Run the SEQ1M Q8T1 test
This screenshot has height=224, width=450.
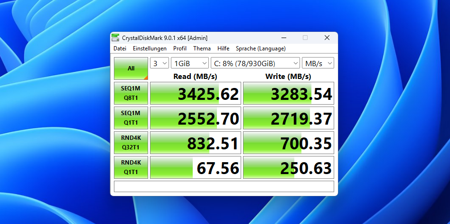click(x=131, y=93)
